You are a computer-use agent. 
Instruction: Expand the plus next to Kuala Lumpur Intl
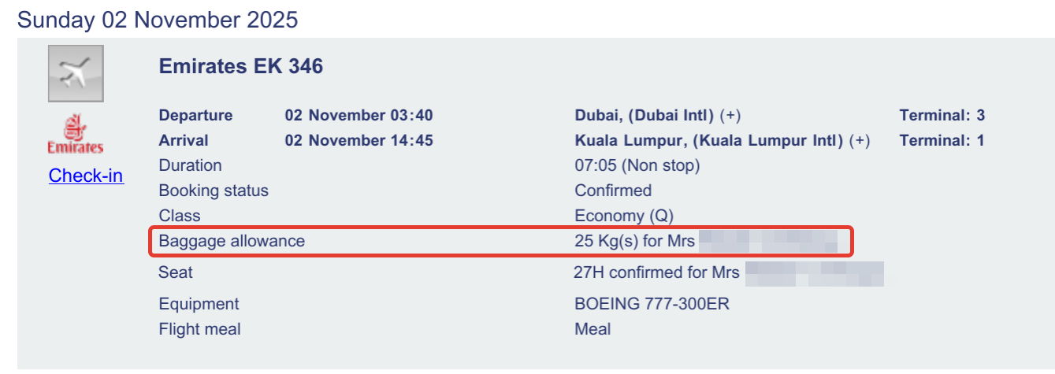click(862, 141)
